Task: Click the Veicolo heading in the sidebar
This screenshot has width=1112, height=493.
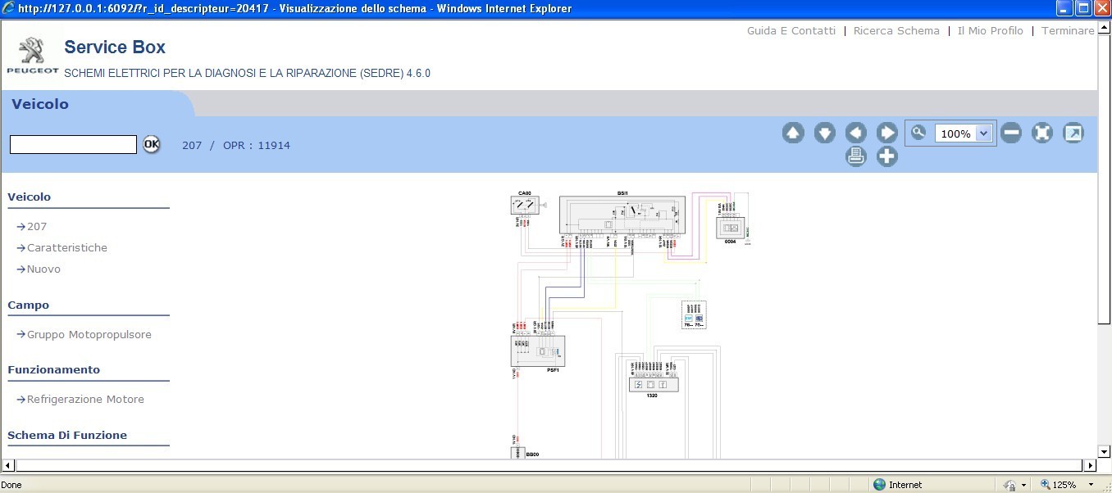Action: click(29, 197)
